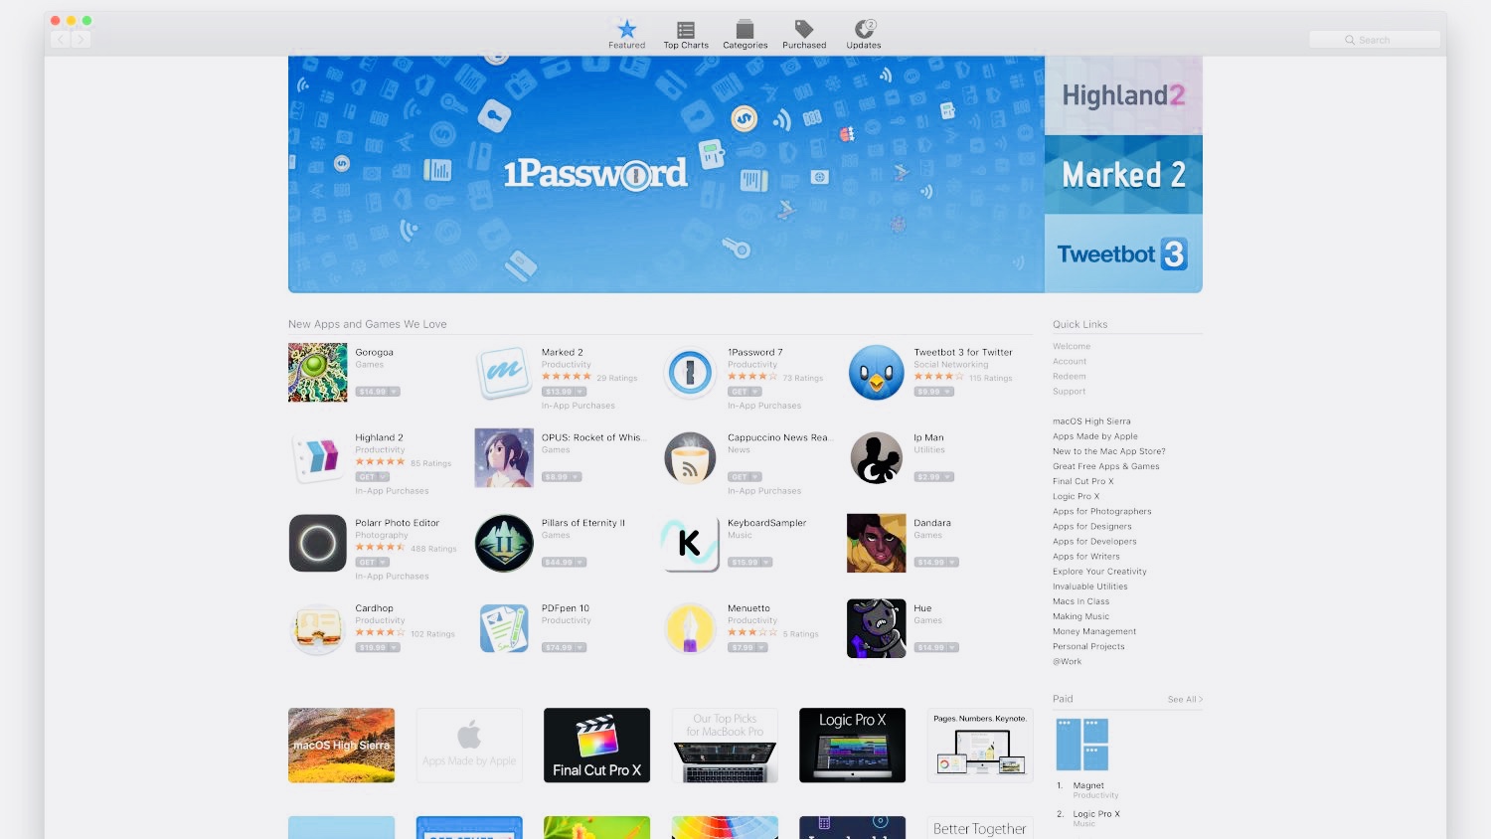Go forward with the toolbar forward arrow
Viewport: 1491px width, 839px height.
click(81, 40)
